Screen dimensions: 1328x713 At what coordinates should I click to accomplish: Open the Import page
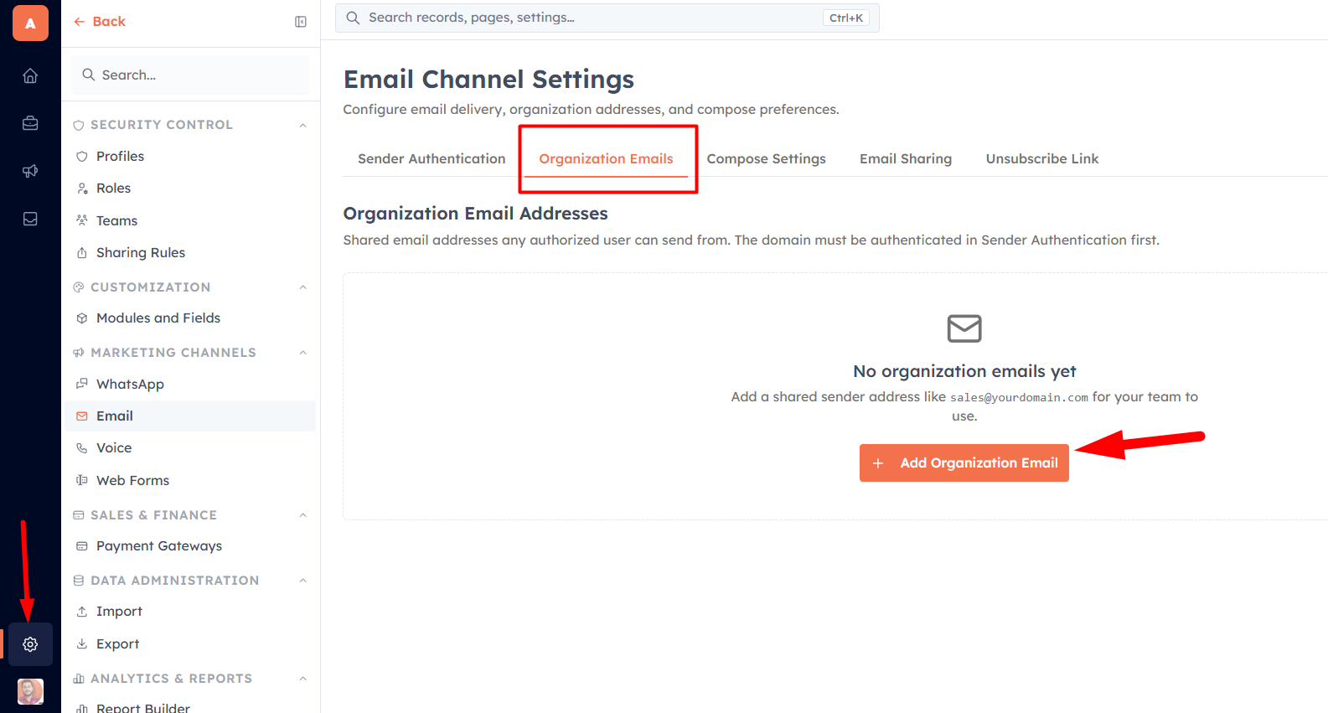click(190, 612)
